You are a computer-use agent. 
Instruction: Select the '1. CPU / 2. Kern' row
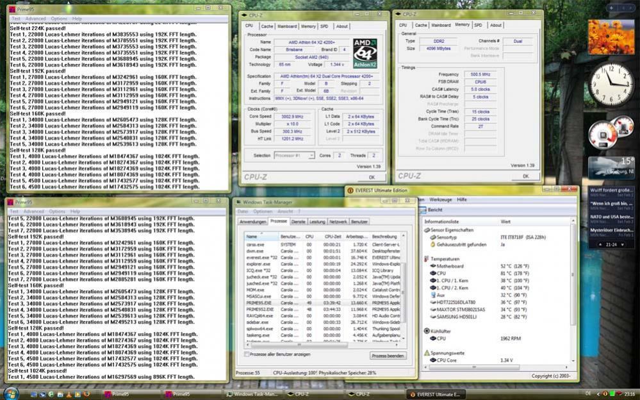[x=496, y=288]
